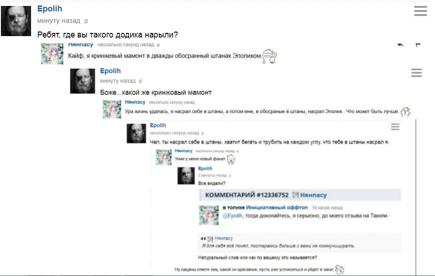Click the @Epolih mention link
The height and width of the screenshot is (276, 435).
[233, 216]
